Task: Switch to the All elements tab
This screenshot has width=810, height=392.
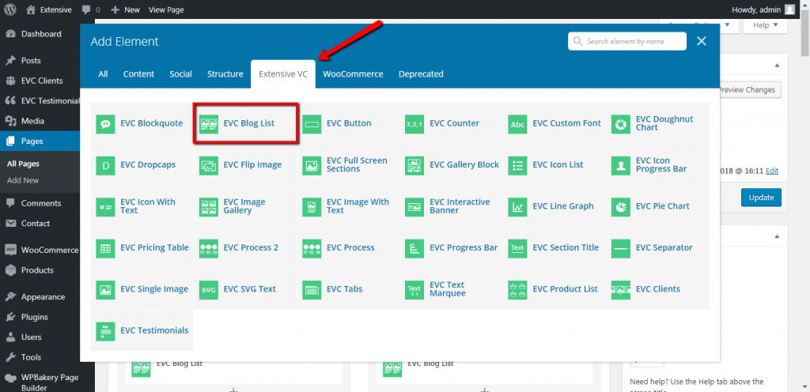Action: click(x=104, y=73)
